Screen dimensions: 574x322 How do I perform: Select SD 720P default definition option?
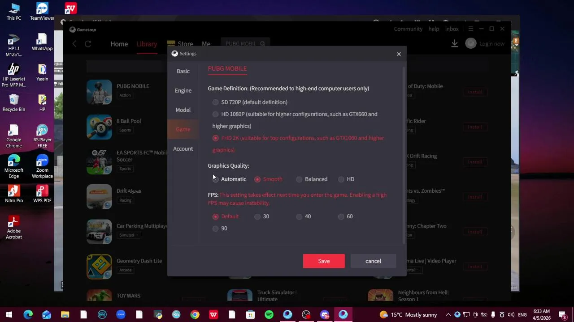point(216,102)
